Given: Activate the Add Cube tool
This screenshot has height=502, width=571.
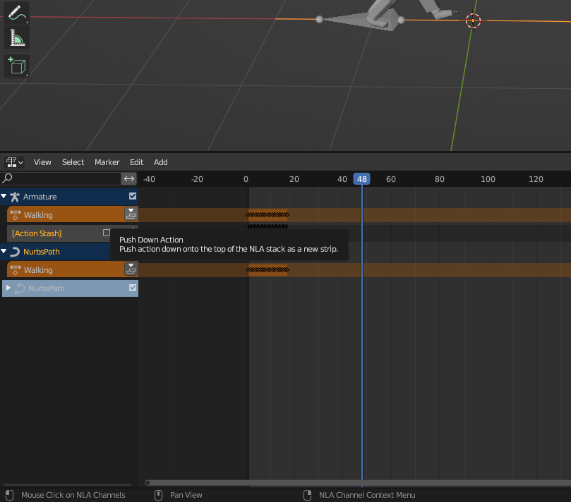Looking at the screenshot, I should [x=17, y=66].
